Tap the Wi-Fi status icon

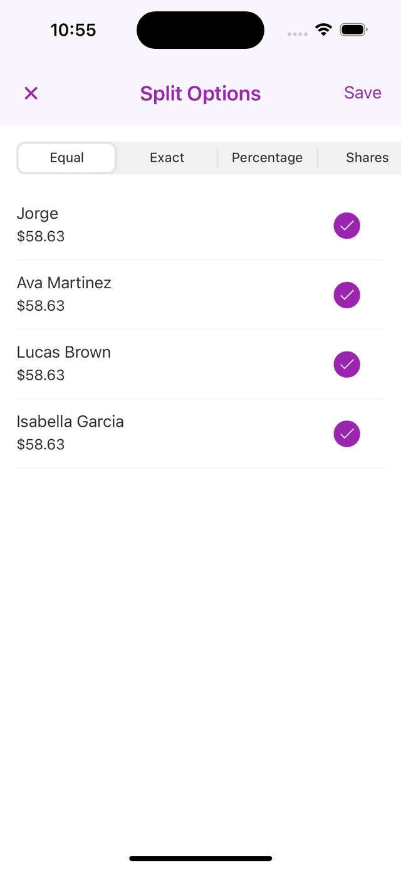[323, 29]
